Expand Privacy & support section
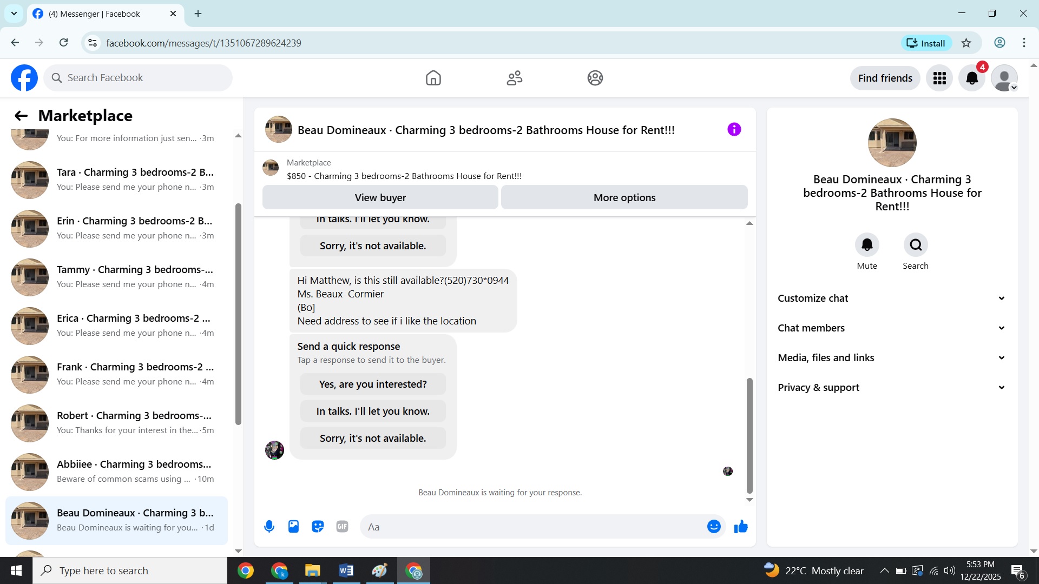The height and width of the screenshot is (584, 1039). pyautogui.click(x=892, y=388)
